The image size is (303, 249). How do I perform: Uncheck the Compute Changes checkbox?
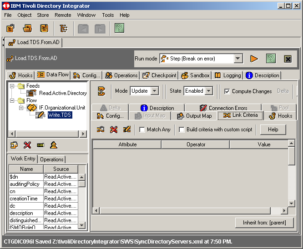(x=227, y=91)
